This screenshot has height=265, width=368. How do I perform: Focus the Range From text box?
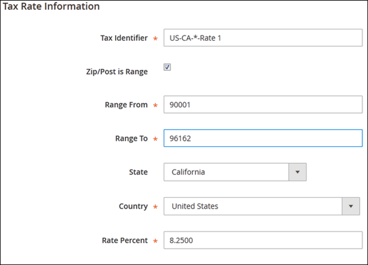coord(263,105)
